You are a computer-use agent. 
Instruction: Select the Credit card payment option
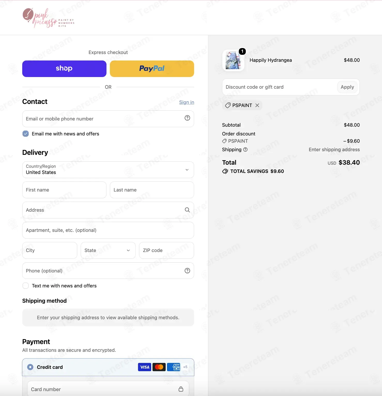30,367
